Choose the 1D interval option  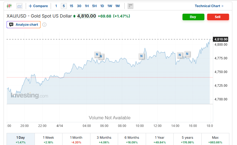102,6
